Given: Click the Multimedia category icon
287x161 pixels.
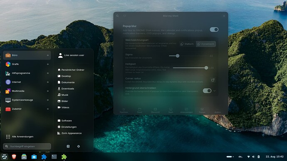Looking at the screenshot, I should (x=8, y=91).
